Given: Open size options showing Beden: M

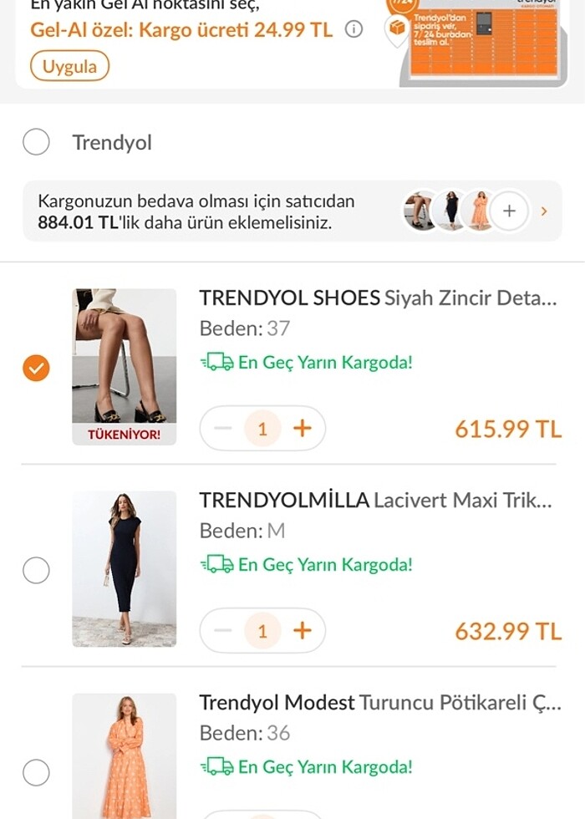Looking at the screenshot, I should pyautogui.click(x=242, y=530).
